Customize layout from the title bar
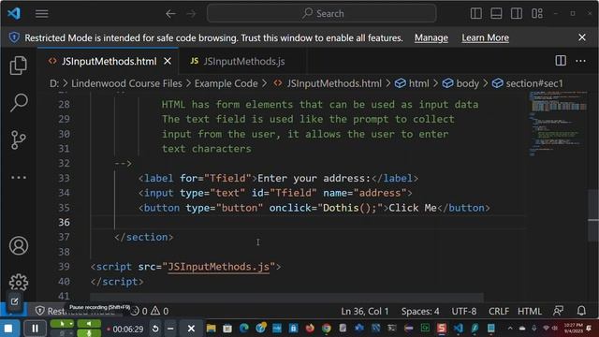The image size is (599, 337). pos(537,14)
